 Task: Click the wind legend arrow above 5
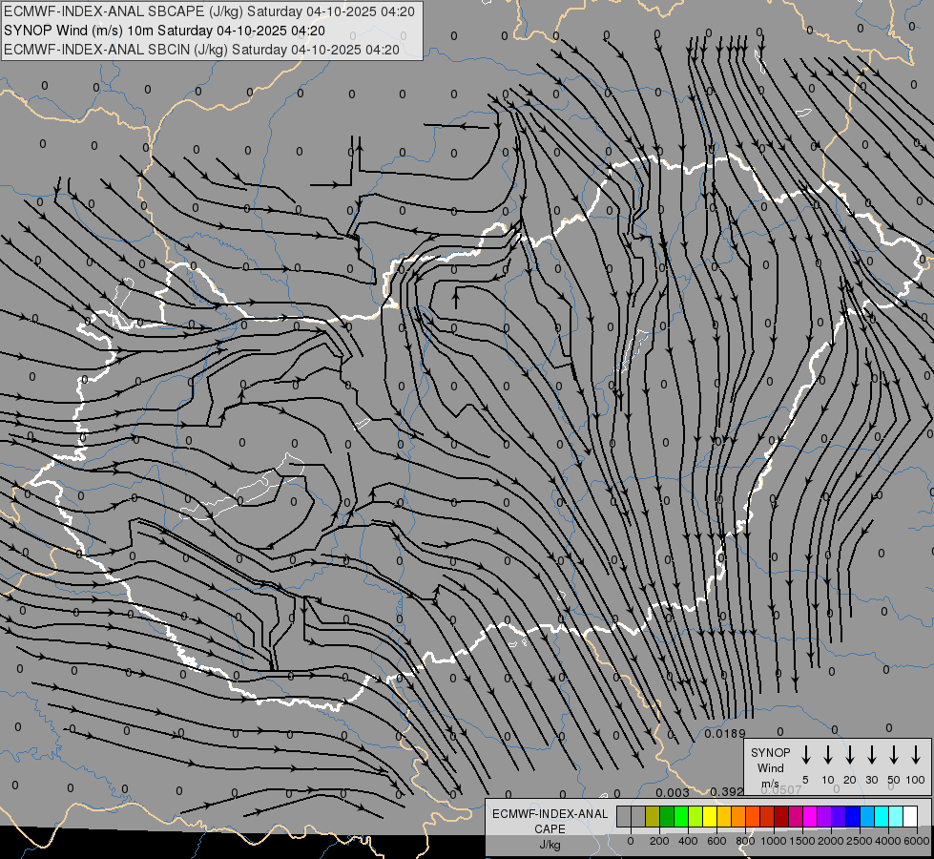coord(805,755)
